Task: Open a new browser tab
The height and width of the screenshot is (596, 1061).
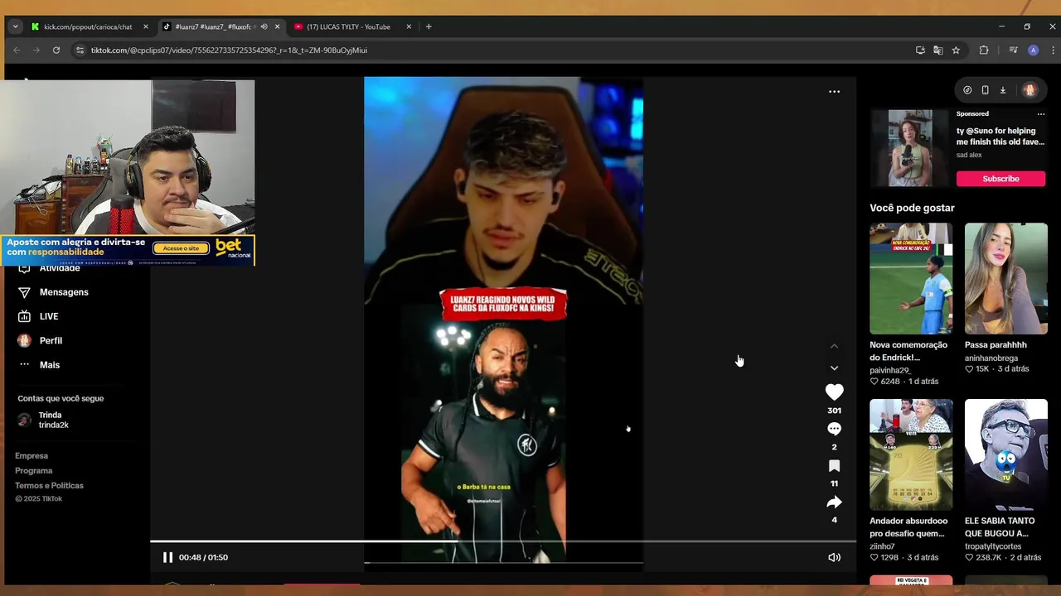Action: 429,26
